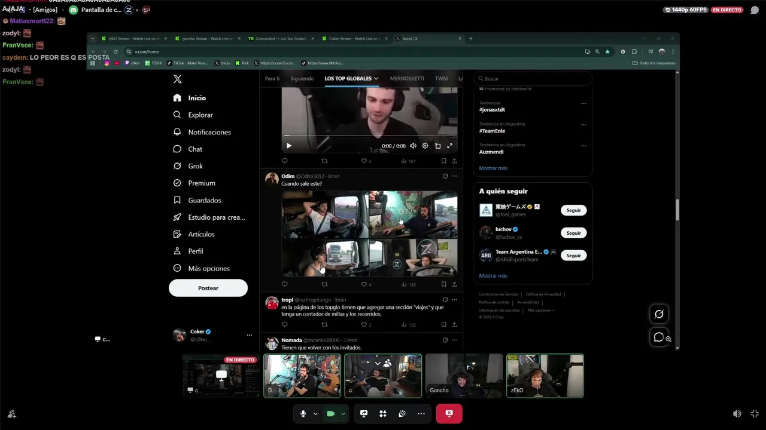
Task: Open Guardados bookmarks in sidebar
Action: [x=197, y=200]
